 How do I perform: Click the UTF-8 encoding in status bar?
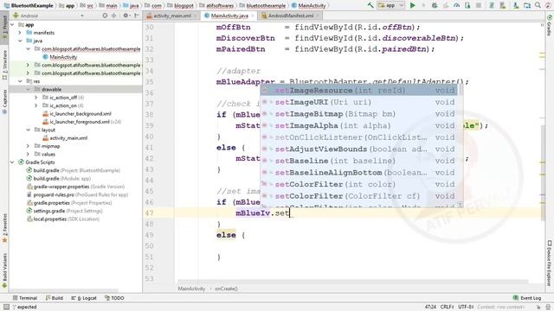(x=466, y=308)
